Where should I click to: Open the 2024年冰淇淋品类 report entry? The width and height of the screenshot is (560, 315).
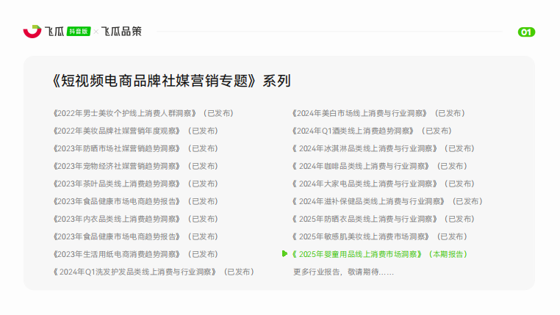coord(365,148)
